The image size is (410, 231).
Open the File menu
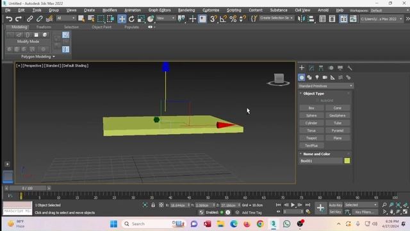pos(8,10)
